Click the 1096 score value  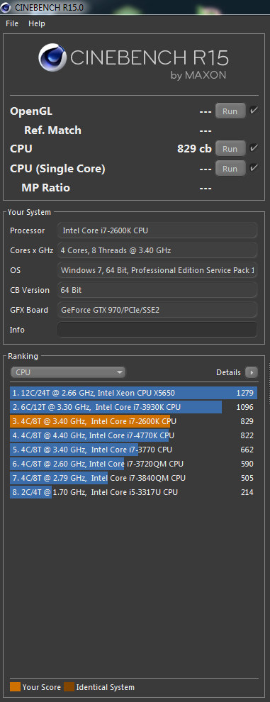[244, 407]
